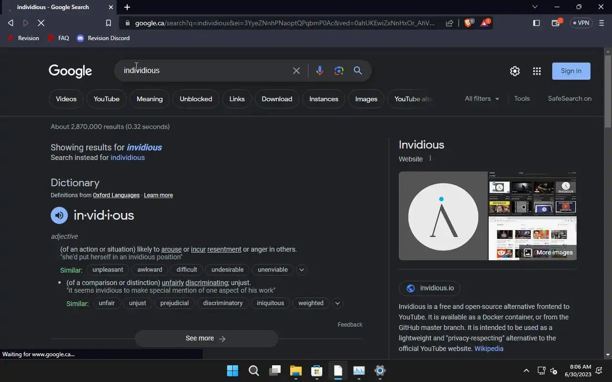Click Sign in button
This screenshot has width=612, height=382.
571,71
